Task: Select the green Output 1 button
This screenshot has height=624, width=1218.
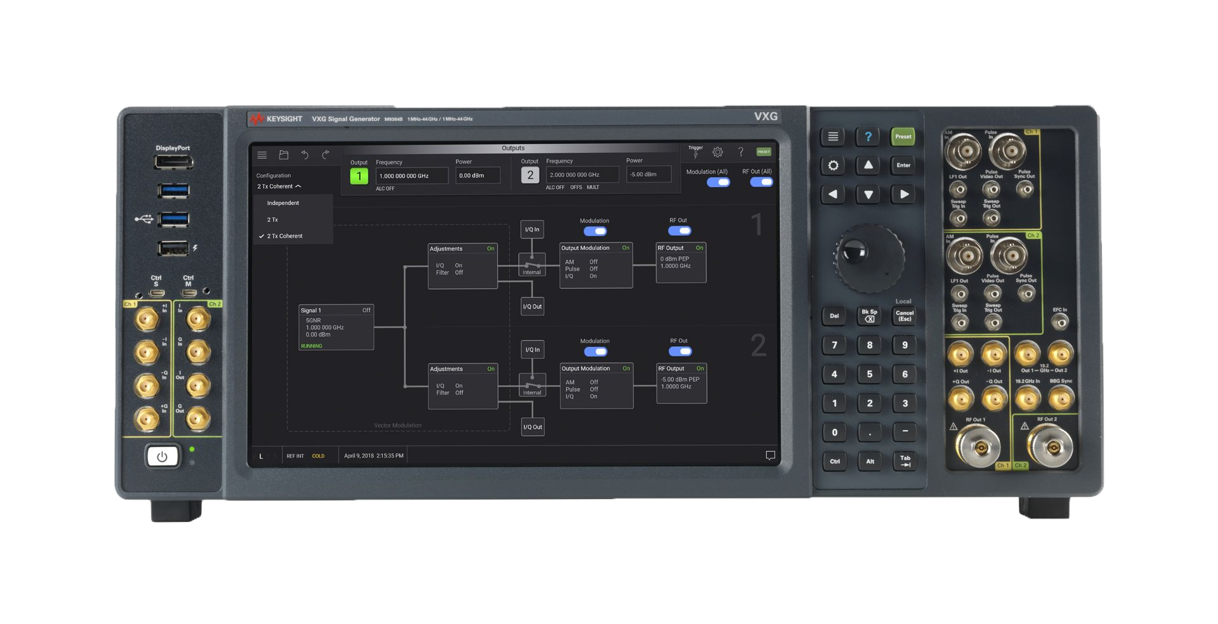Action: pos(359,176)
